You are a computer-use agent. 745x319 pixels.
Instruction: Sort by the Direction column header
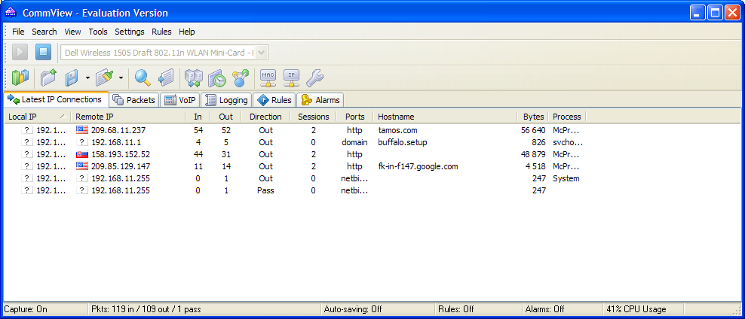265,117
